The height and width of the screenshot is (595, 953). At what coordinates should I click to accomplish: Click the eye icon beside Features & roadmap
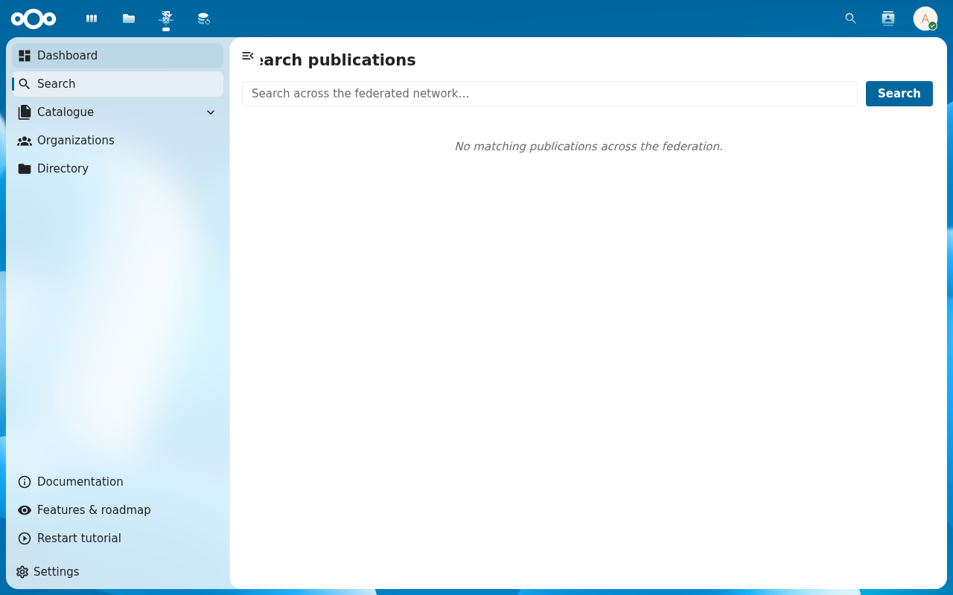click(x=25, y=510)
